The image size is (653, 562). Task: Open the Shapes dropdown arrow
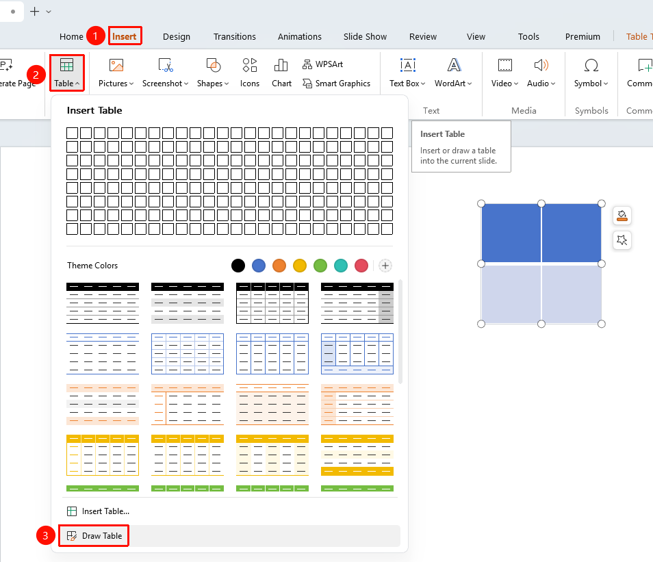tap(227, 84)
